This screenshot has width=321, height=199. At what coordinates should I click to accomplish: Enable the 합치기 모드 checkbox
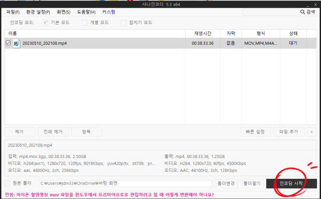point(124,22)
